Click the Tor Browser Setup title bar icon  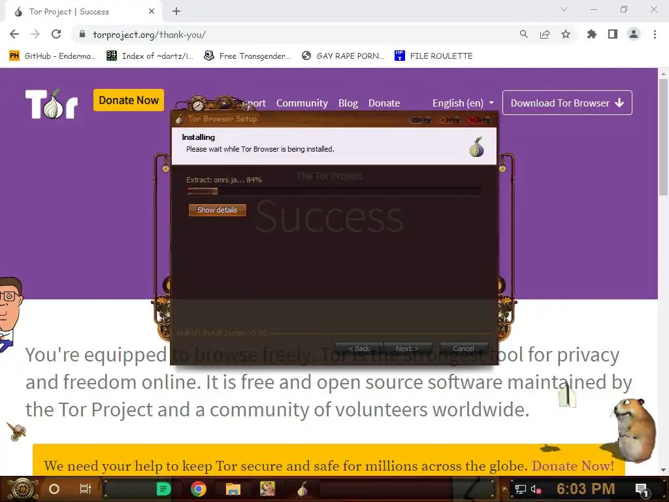[x=179, y=119]
